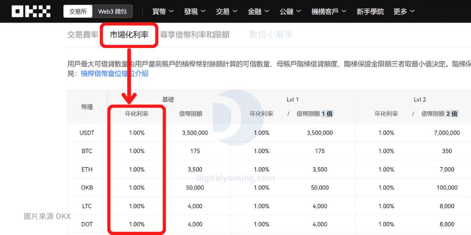Open the 槓桿借幣倉位檔位介紹 link
471x235 pixels.
[114, 73]
